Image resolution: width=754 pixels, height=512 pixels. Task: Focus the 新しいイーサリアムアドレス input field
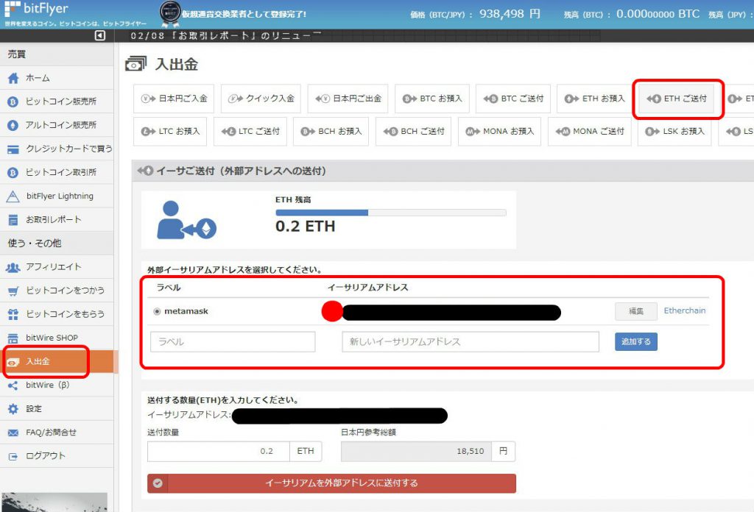tap(470, 342)
